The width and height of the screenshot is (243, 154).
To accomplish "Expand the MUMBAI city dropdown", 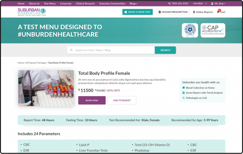I will pyautogui.click(x=200, y=3).
